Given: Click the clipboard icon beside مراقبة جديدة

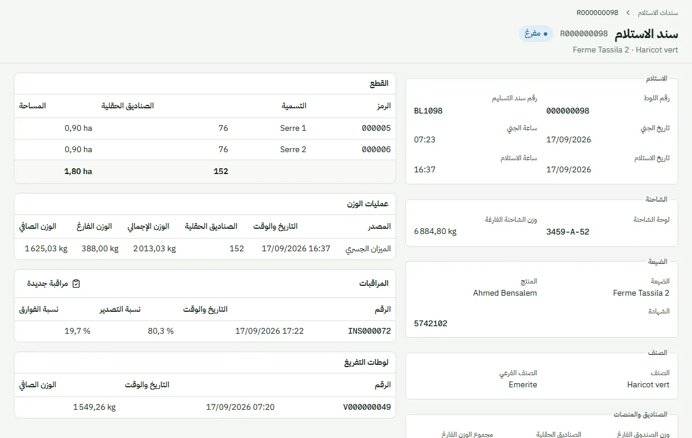Looking at the screenshot, I should [76, 284].
